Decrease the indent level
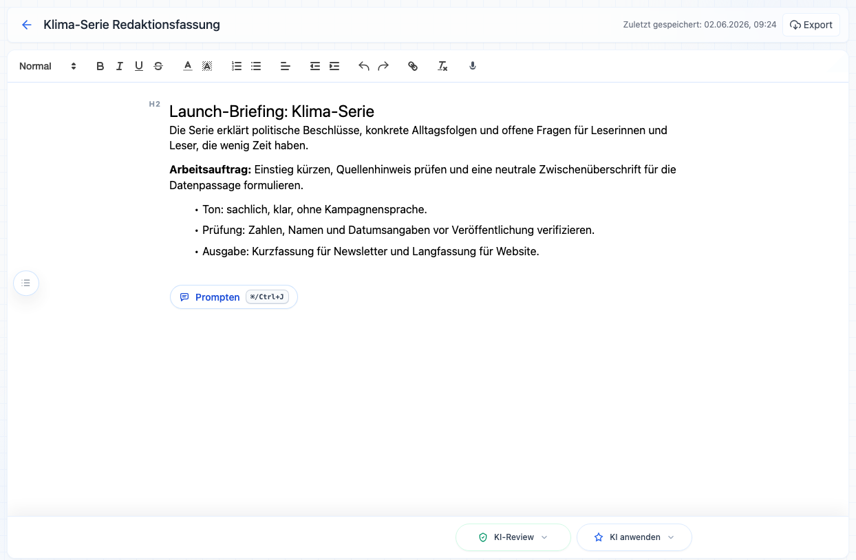Image resolution: width=856 pixels, height=560 pixels. tap(315, 66)
